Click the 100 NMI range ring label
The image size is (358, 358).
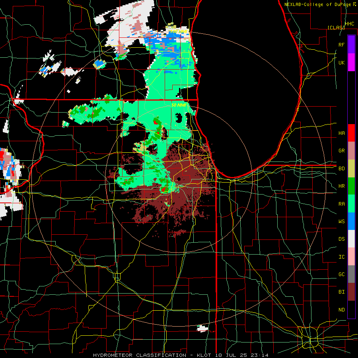coord(179,31)
